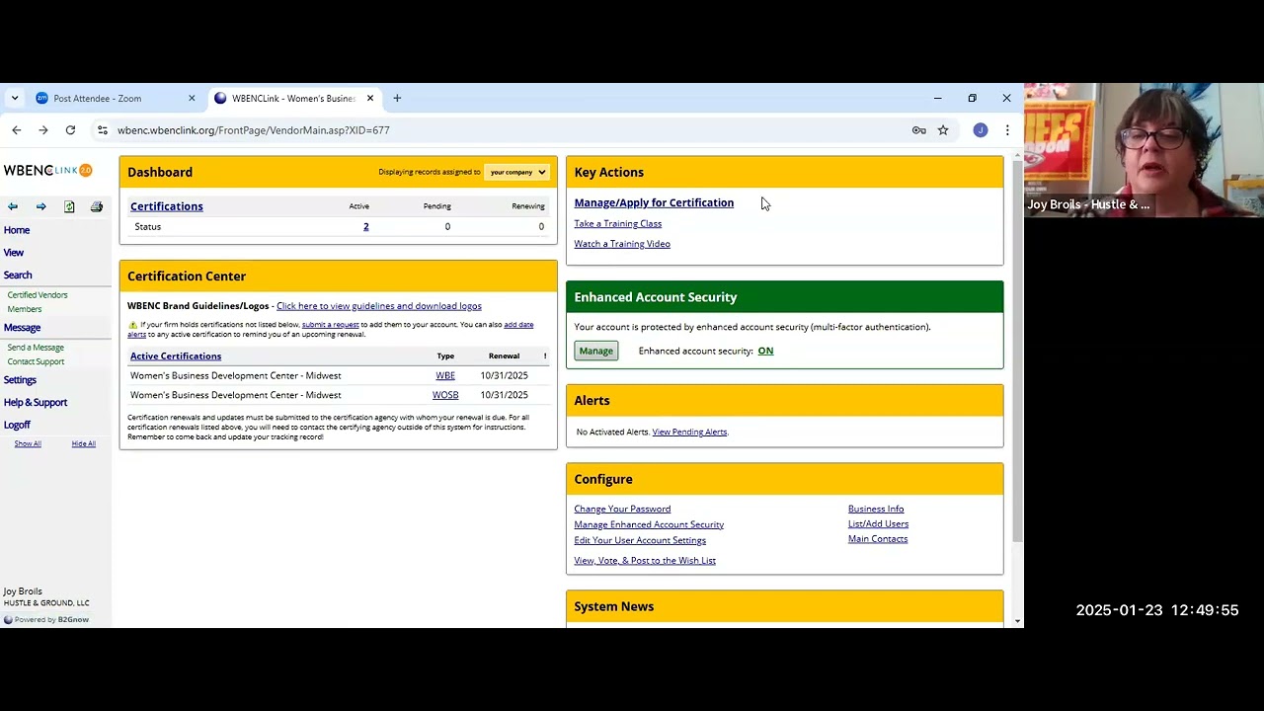Click the B2Gnow powered-by logo
Viewport: 1264px width, 711px height.
(46, 620)
